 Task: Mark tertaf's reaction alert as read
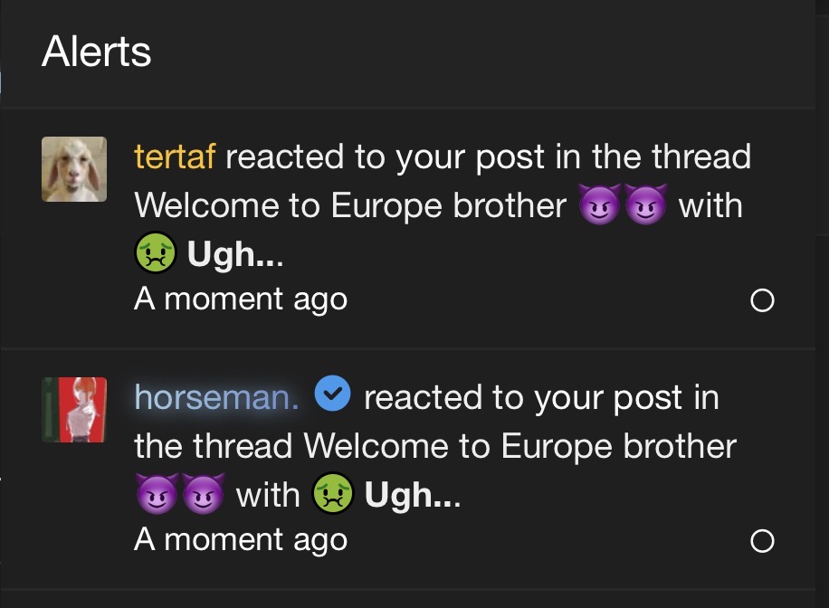[x=762, y=300]
